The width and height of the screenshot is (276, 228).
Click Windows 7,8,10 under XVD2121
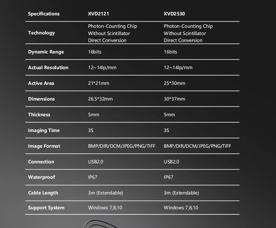click(x=105, y=208)
